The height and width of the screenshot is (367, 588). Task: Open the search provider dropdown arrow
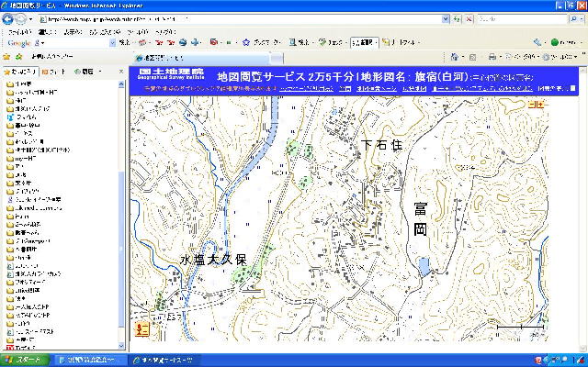point(583,19)
